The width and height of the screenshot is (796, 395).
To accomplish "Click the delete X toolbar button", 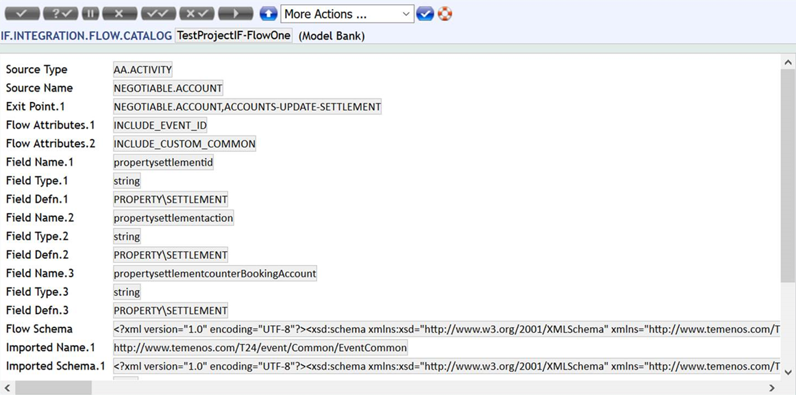I will [119, 14].
